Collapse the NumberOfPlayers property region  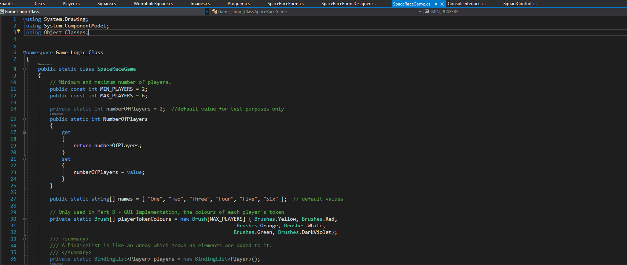click(25, 119)
